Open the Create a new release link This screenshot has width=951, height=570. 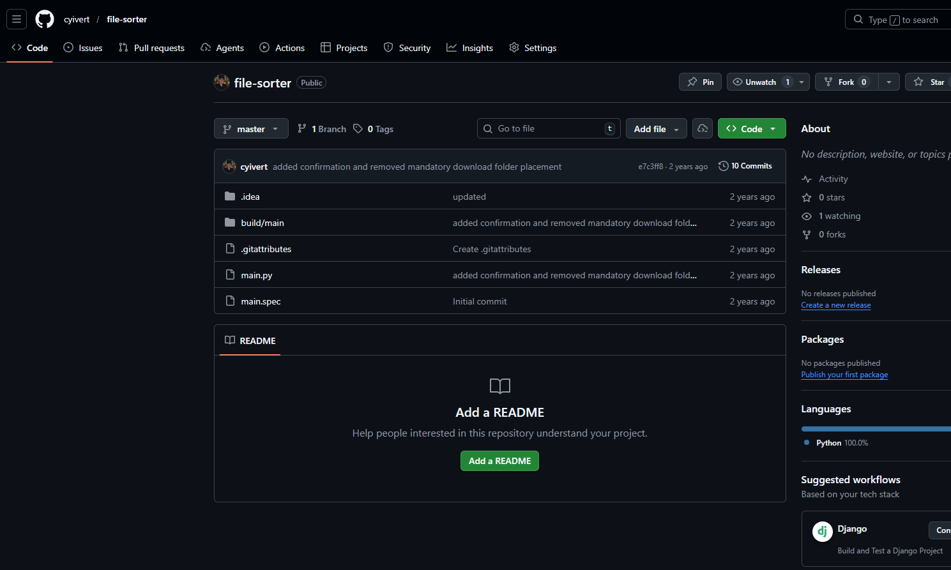pyautogui.click(x=835, y=304)
